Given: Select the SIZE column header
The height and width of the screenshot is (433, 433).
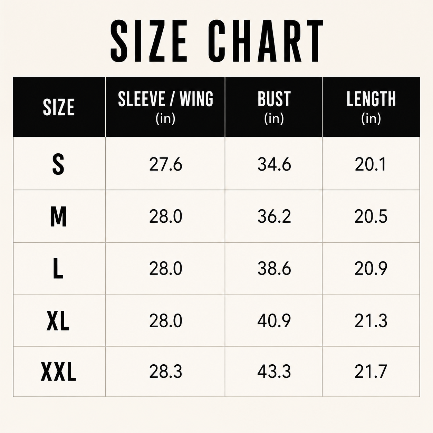Looking at the screenshot, I should 59,107.
